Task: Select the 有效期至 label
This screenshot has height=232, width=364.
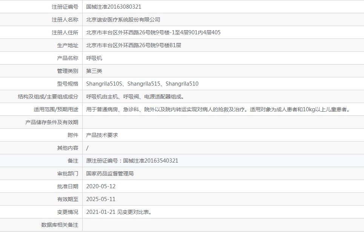Action: [68, 199]
